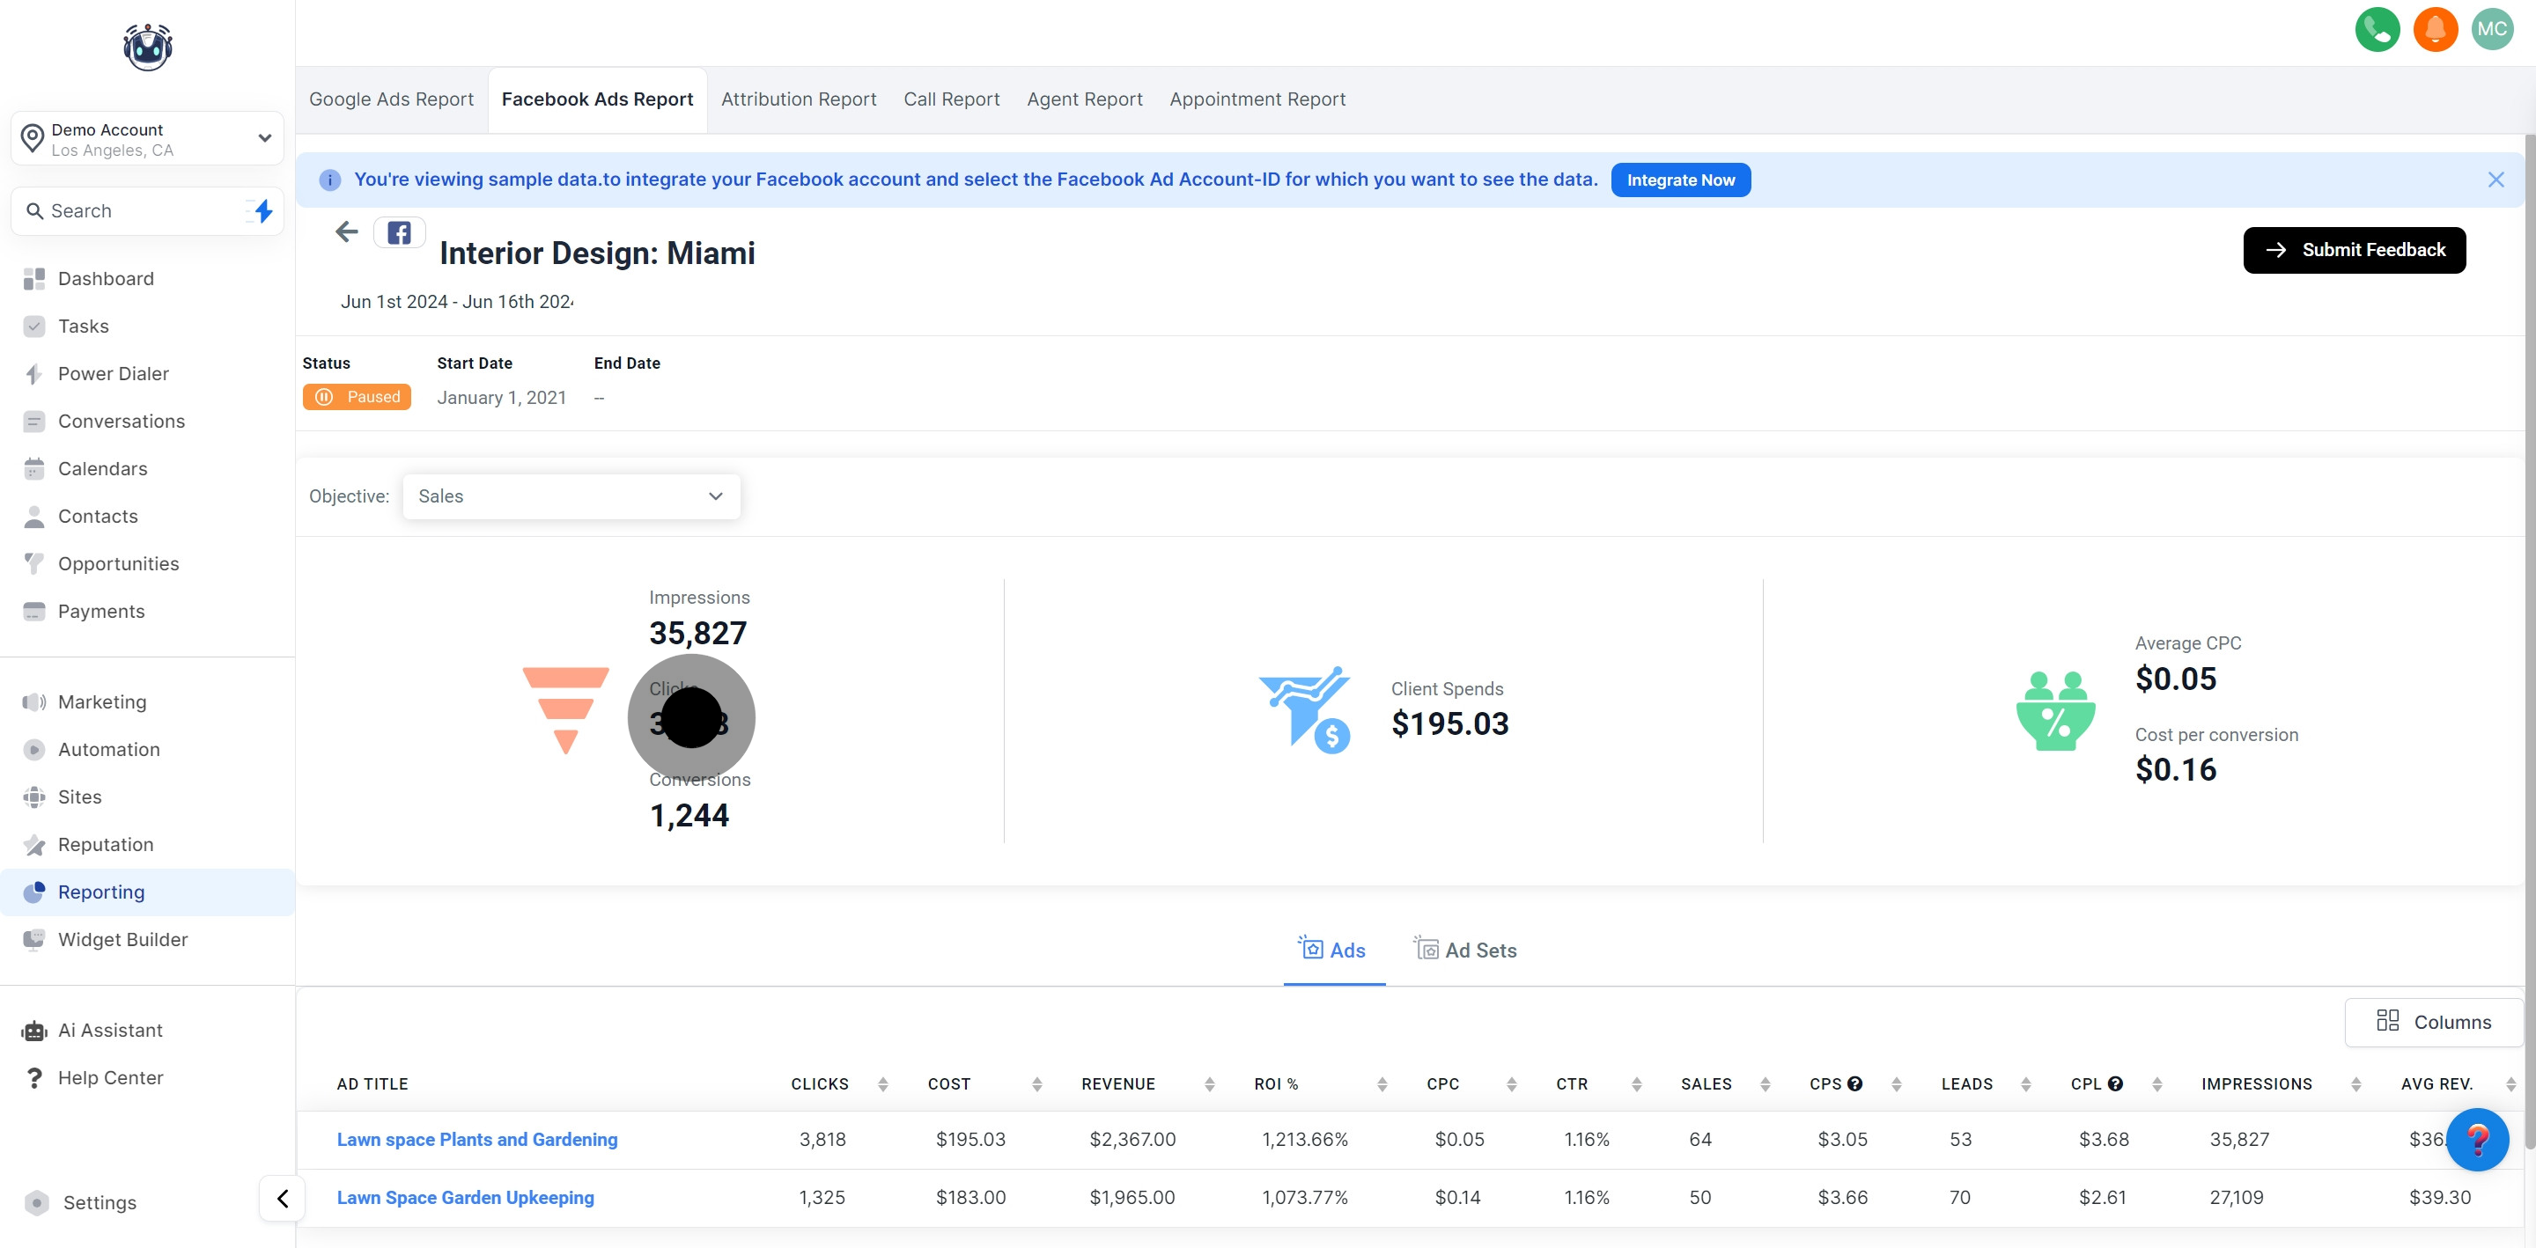Click the Integrate Now button

(1679, 180)
